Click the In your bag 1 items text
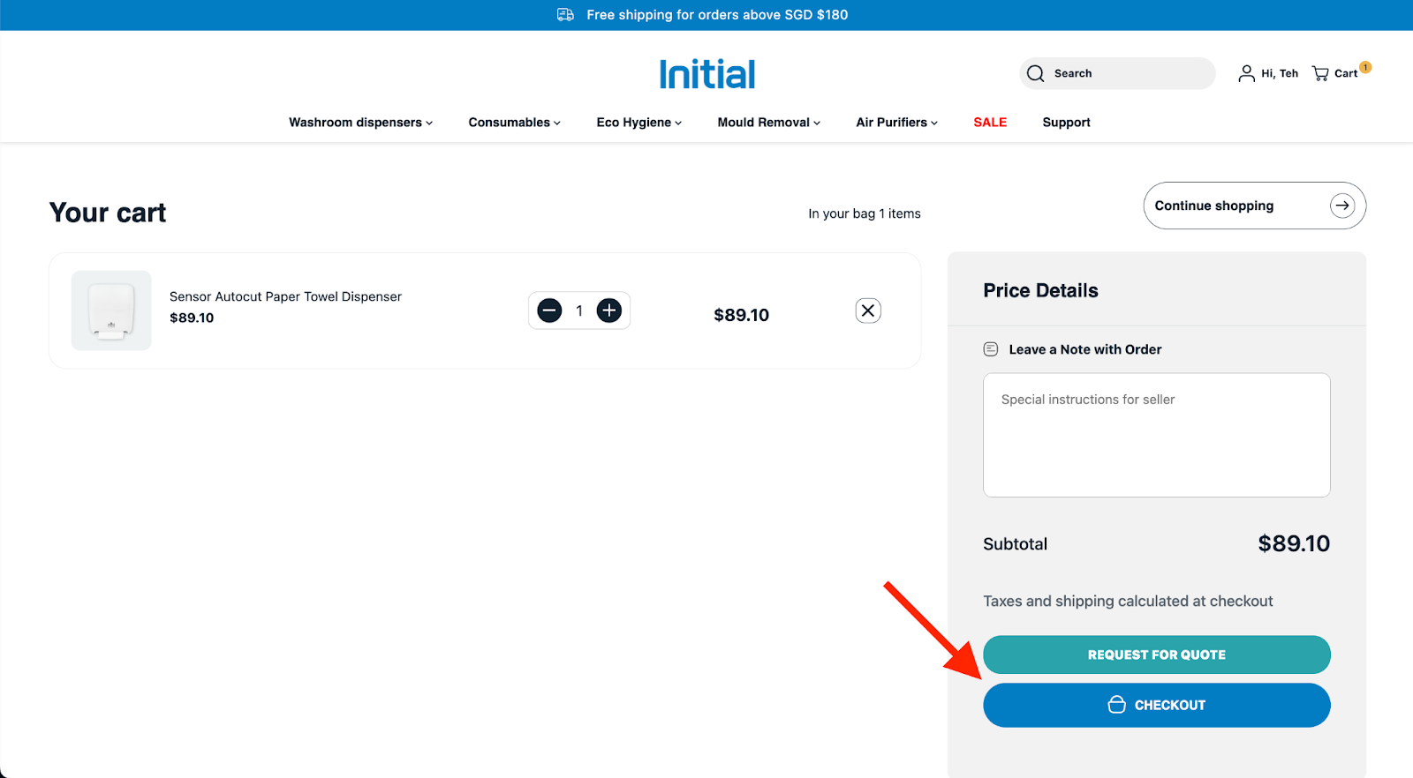 pos(865,213)
